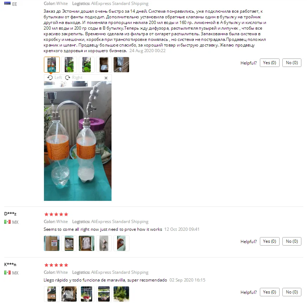Image resolution: width=307 pixels, height=303 pixels.
Task: Open the selected two-bottles thumbnail in EE review
Action: tap(52, 65)
